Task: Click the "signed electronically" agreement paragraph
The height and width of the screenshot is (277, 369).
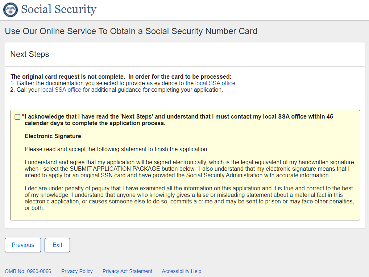Action: [188, 169]
